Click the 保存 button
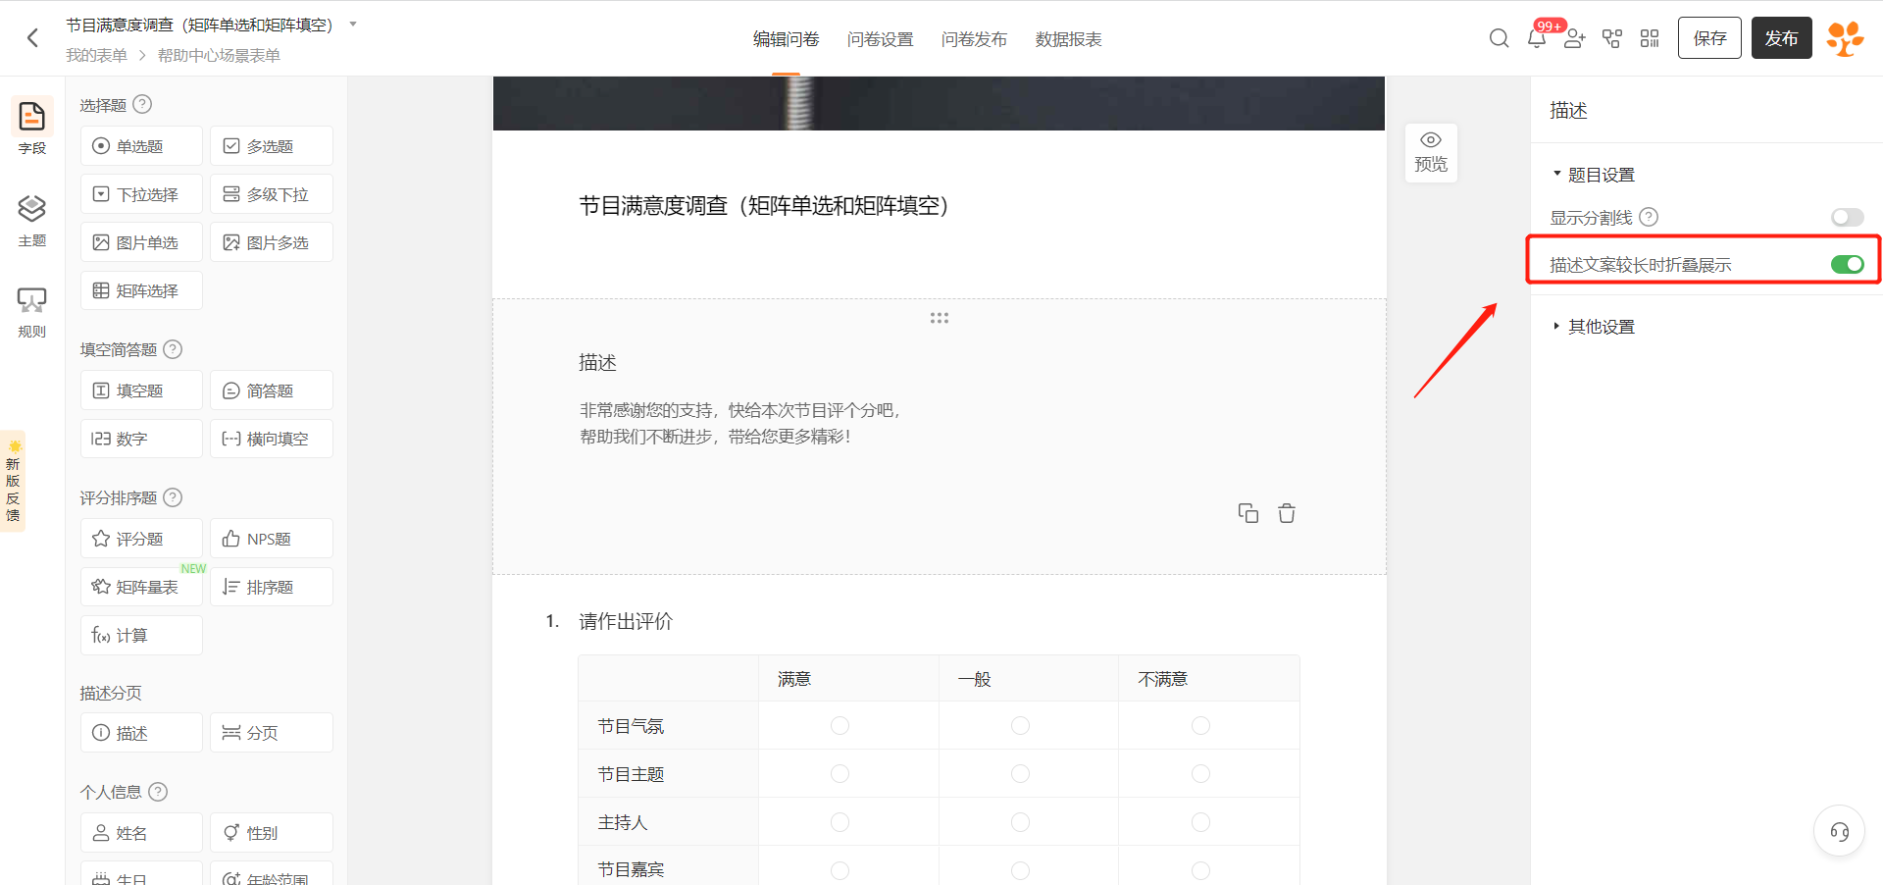The image size is (1883, 885). tap(1709, 38)
